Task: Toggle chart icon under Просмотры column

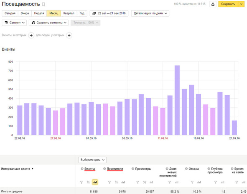Action: [151, 182]
